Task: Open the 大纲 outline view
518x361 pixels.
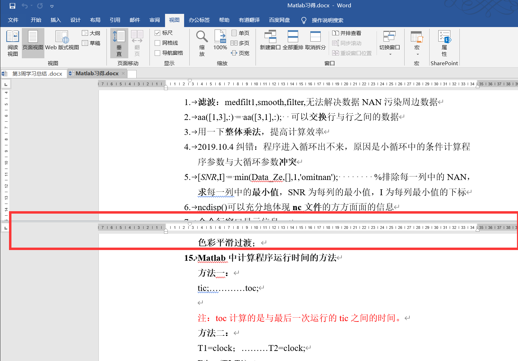Action: point(91,33)
